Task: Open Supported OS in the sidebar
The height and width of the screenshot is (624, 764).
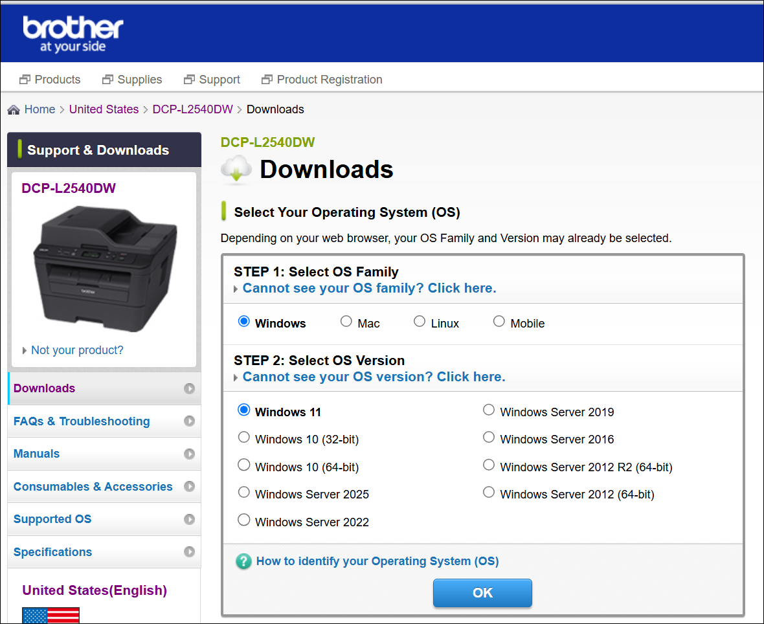Action: tap(104, 519)
